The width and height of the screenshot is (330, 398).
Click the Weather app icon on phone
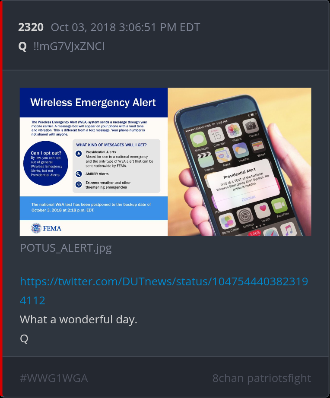pyautogui.click(x=240, y=150)
